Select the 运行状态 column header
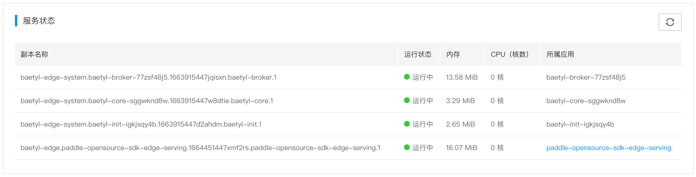 pyautogui.click(x=418, y=54)
